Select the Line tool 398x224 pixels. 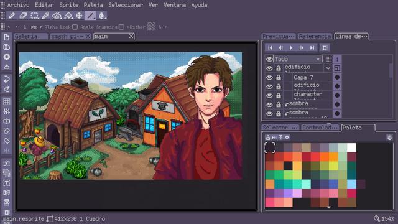coord(90,16)
